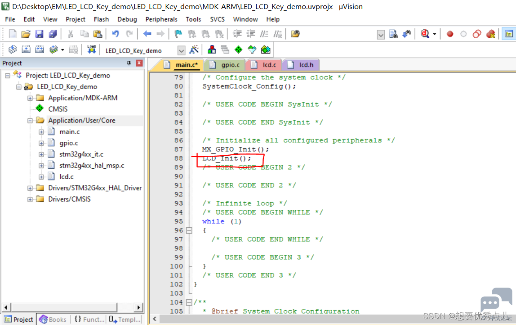
Task: Click the Navigate Backward blue arrow
Action: (x=147, y=34)
